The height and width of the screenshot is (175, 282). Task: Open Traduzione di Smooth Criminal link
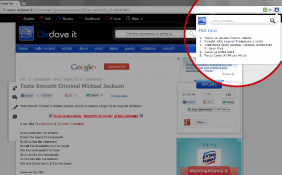tap(59, 124)
